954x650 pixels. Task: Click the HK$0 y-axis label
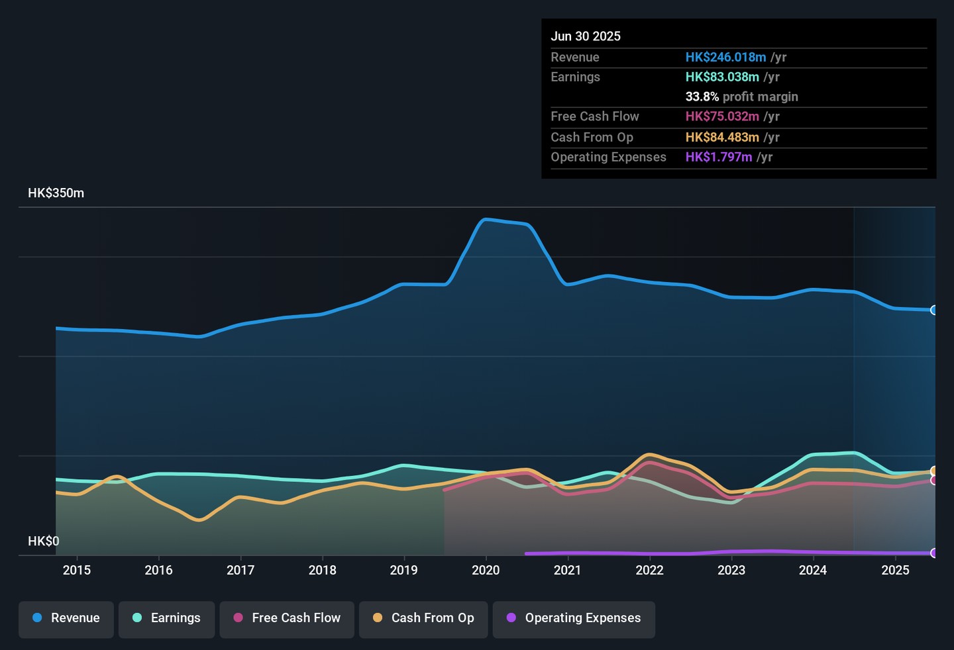click(x=44, y=541)
